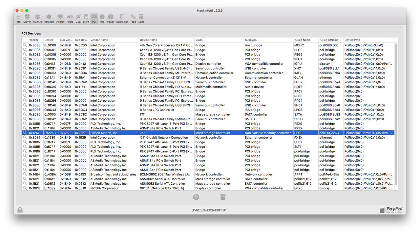
Task: Open the USB toolbar section
Action: click(x=78, y=18)
